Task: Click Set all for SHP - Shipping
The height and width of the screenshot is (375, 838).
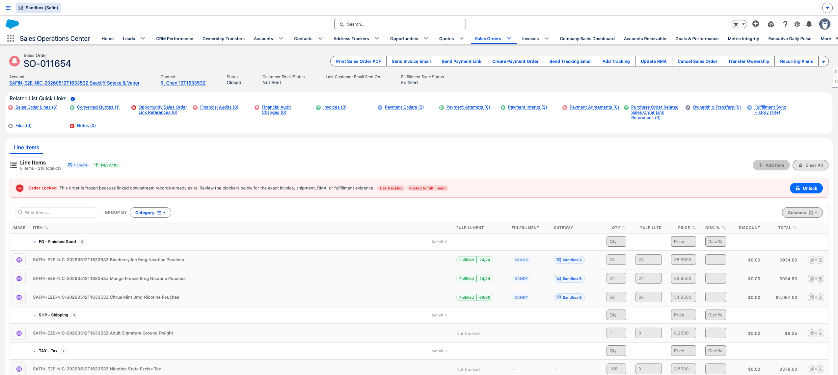Action: point(439,315)
